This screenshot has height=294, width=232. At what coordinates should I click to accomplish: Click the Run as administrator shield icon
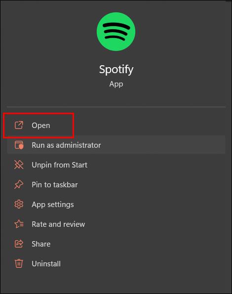tap(19, 145)
